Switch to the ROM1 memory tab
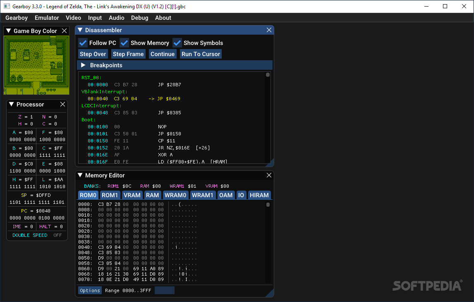474x302 pixels. (110, 195)
